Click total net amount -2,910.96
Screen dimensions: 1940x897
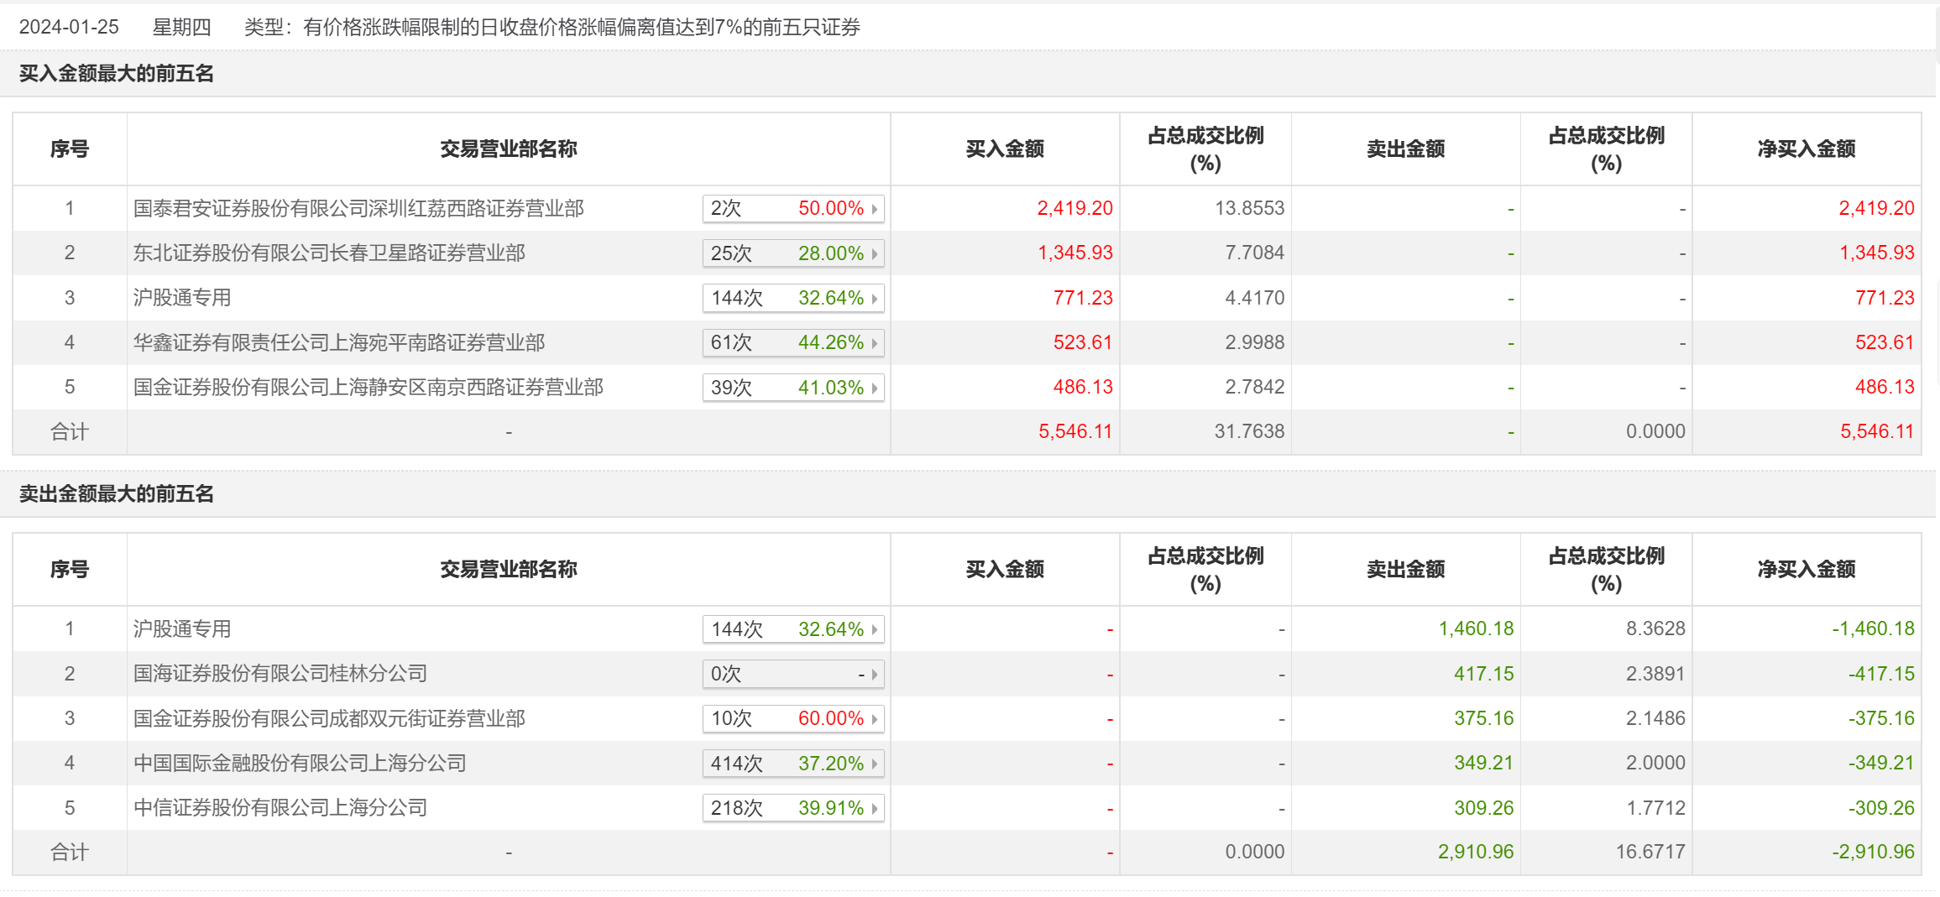tap(1873, 852)
